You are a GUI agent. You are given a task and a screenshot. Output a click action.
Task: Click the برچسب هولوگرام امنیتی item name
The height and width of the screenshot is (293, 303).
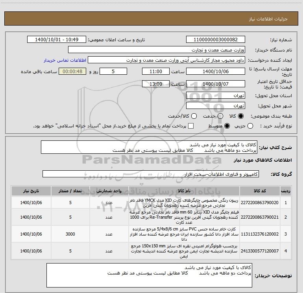pos(184,251)
